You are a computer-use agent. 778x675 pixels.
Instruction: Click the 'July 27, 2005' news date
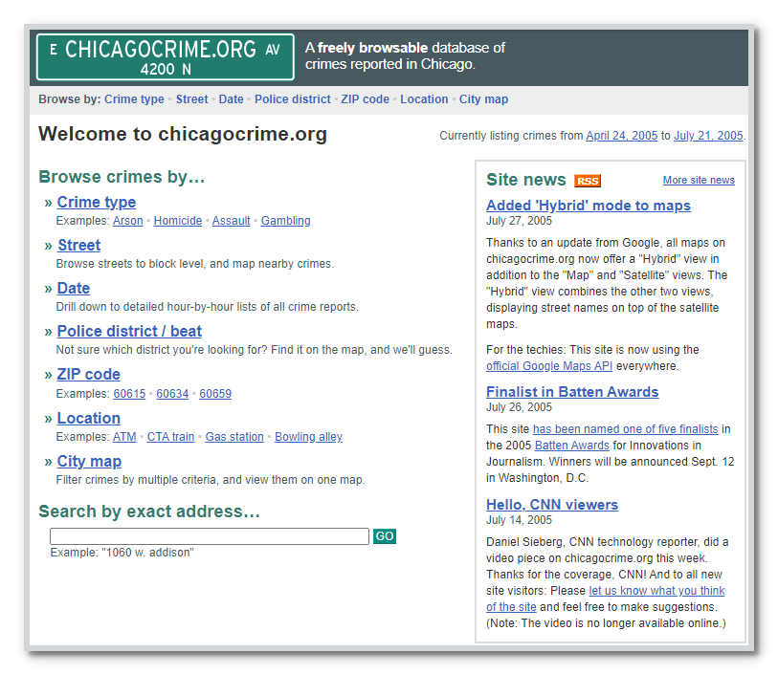point(519,221)
